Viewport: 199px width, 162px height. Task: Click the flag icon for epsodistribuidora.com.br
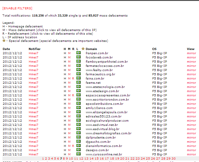79,103
